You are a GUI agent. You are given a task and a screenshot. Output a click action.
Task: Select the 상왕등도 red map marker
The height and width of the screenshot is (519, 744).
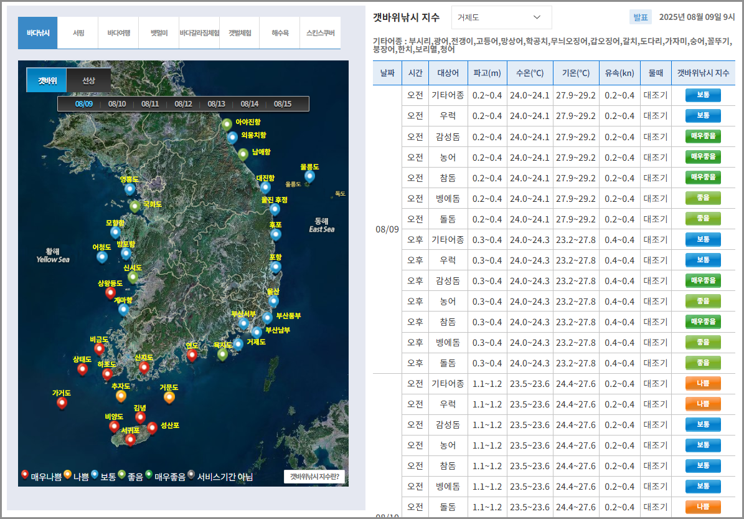click(x=111, y=292)
